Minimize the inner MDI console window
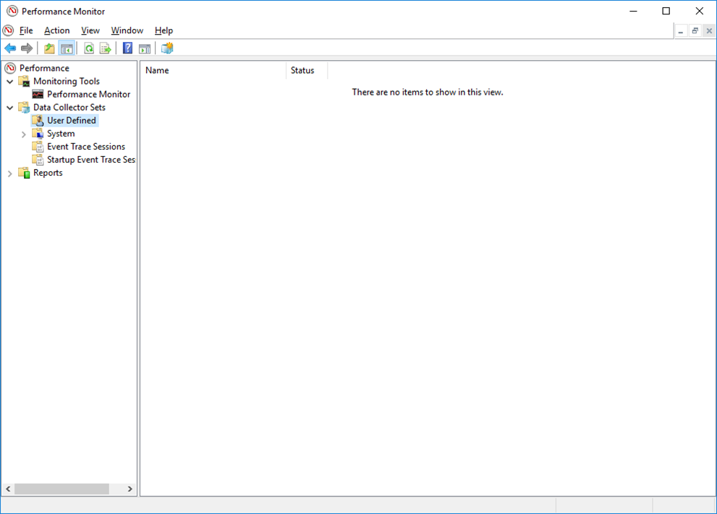This screenshot has height=514, width=717. pos(681,31)
